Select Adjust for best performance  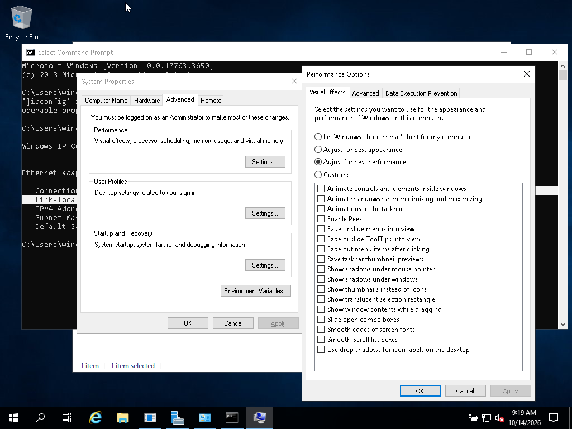360,162
